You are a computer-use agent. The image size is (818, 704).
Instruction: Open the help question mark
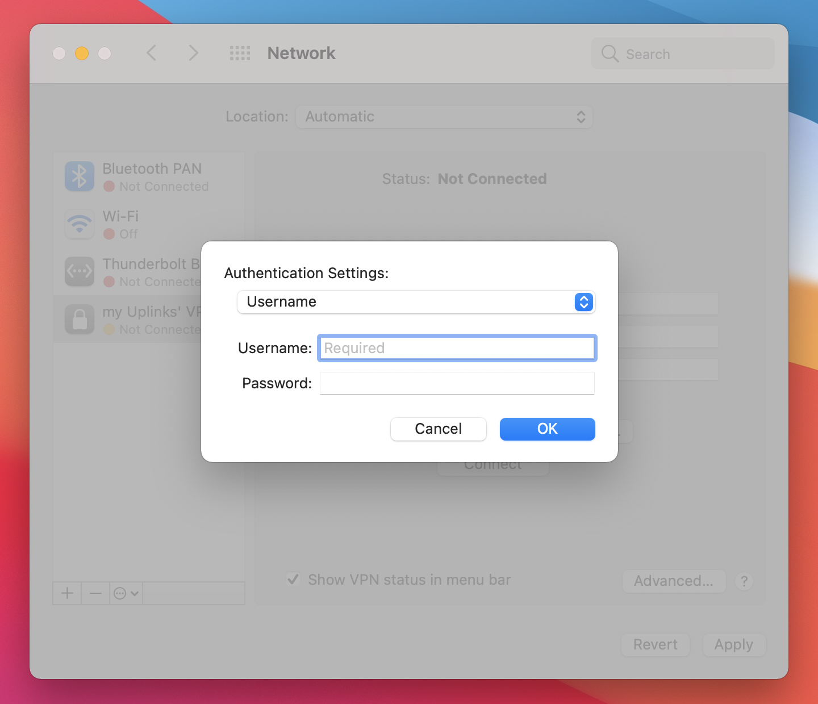pos(744,581)
